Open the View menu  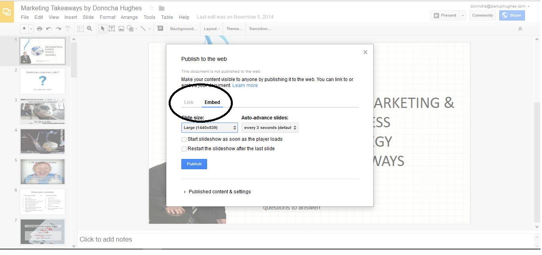tap(54, 17)
